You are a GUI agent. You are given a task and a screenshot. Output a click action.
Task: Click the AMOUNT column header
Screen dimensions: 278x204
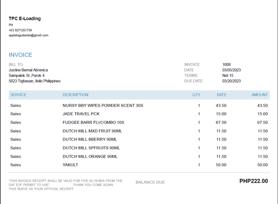[x=260, y=95]
